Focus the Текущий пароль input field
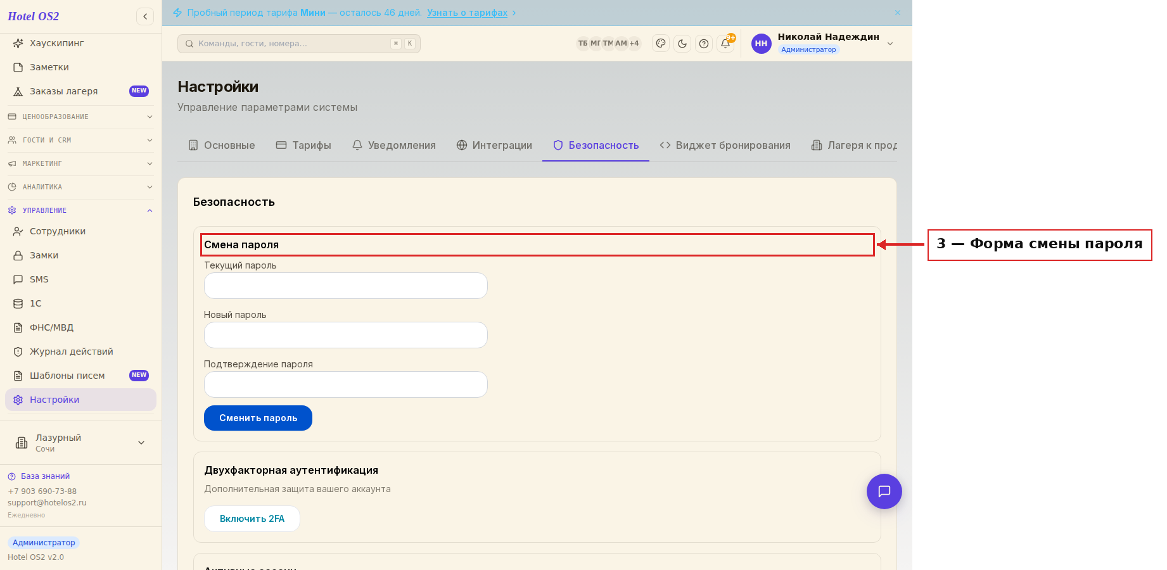The height and width of the screenshot is (570, 1167). (x=346, y=286)
